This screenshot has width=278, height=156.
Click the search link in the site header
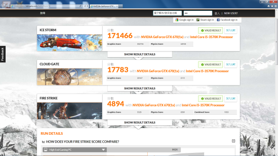pyautogui.click(x=43, y=13)
